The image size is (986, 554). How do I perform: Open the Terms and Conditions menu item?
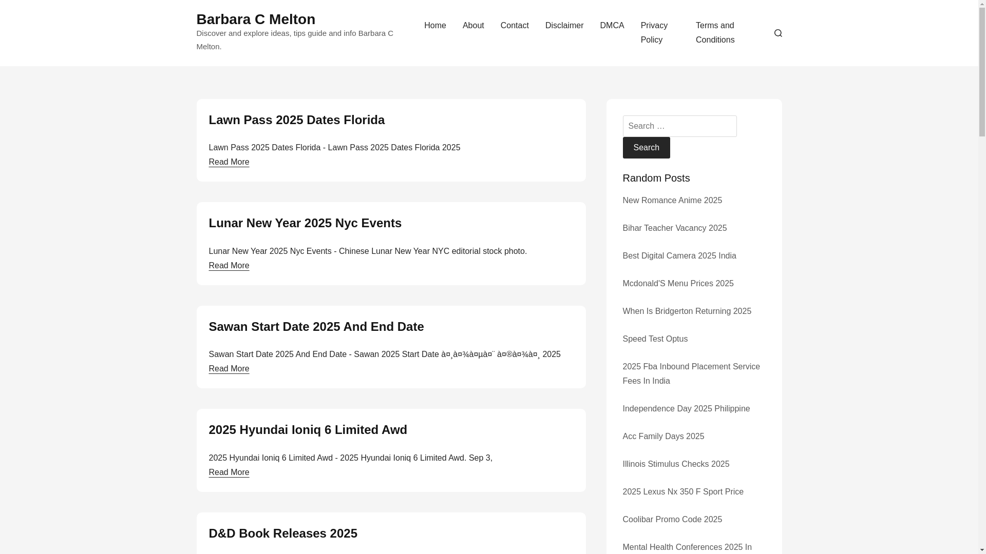[x=715, y=33]
